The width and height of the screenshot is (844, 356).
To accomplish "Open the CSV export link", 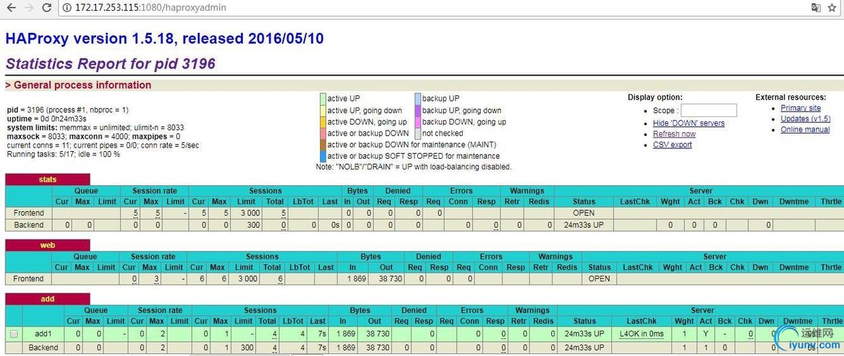I will pyautogui.click(x=672, y=145).
